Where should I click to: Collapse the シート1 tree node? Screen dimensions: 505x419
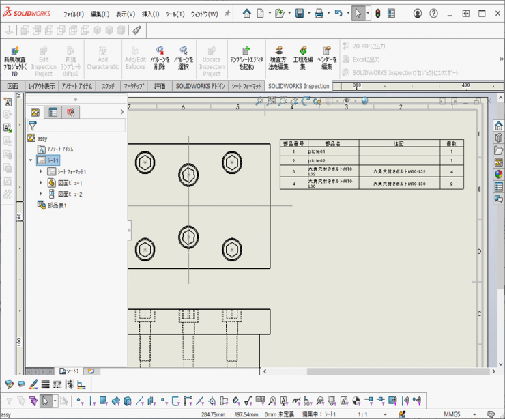[30, 160]
